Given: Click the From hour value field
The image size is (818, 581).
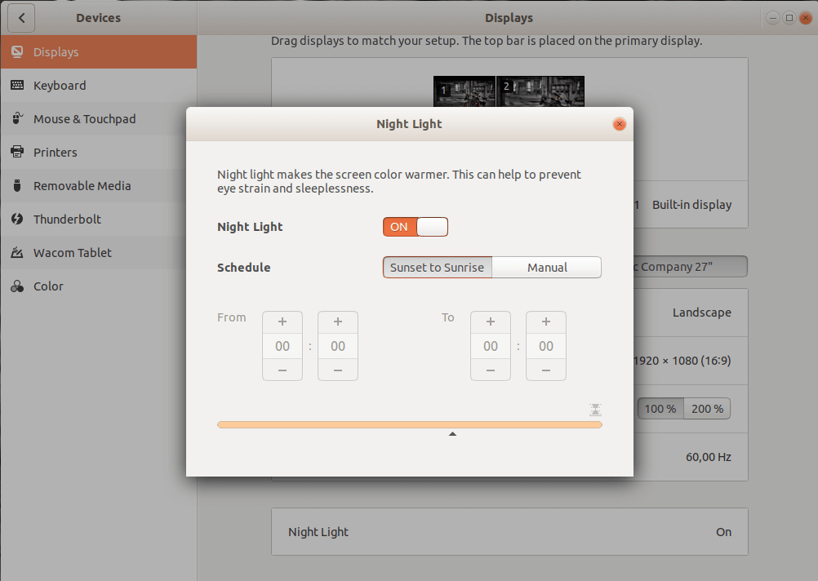Looking at the screenshot, I should (x=282, y=346).
